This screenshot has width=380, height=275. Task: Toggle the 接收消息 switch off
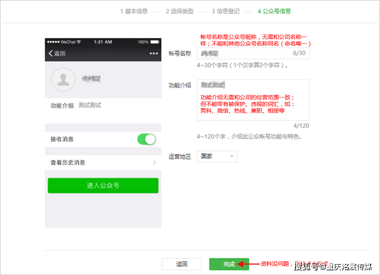[x=147, y=140]
